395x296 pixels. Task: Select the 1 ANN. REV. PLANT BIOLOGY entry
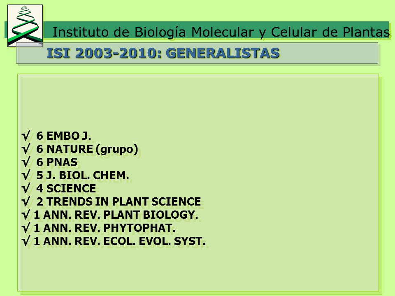116,215
